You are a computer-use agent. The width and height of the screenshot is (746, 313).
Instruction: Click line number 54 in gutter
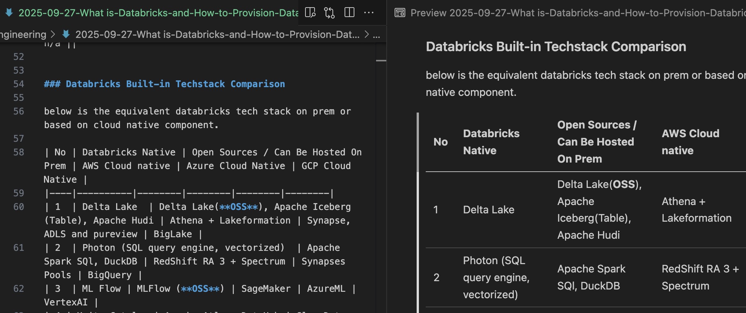[x=19, y=84]
